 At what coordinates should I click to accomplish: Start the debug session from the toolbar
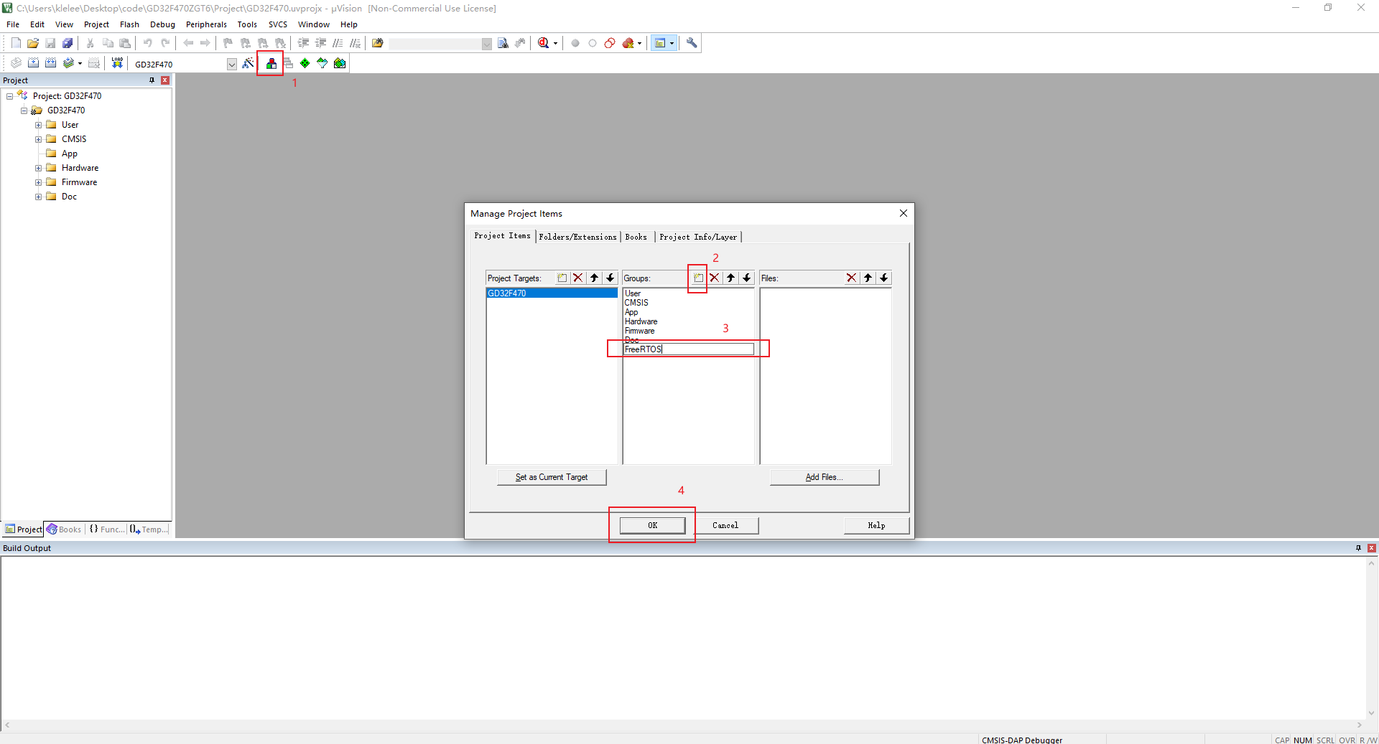tap(544, 43)
